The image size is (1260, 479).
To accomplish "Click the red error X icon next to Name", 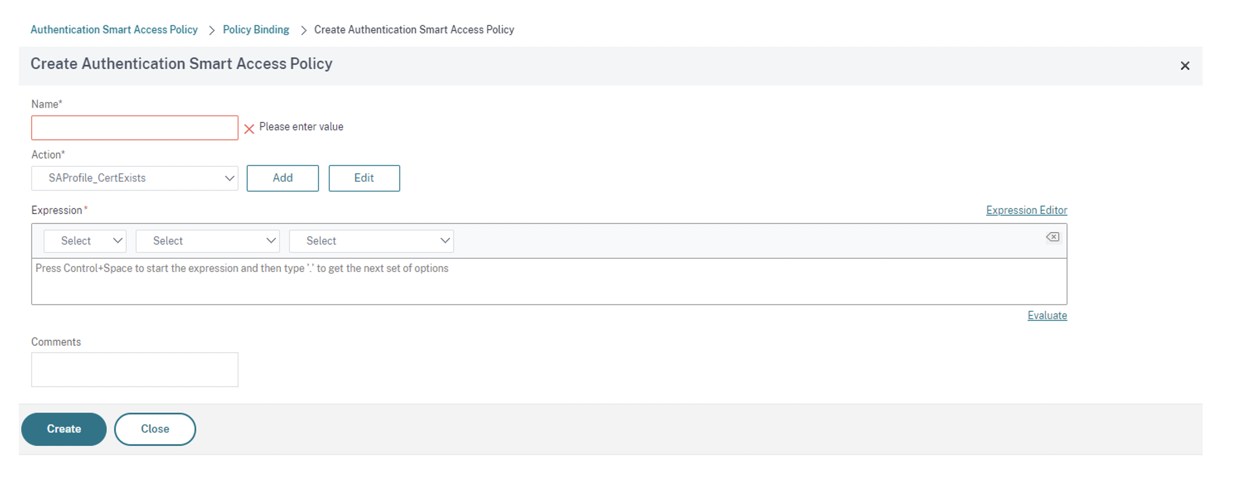I will [x=249, y=129].
